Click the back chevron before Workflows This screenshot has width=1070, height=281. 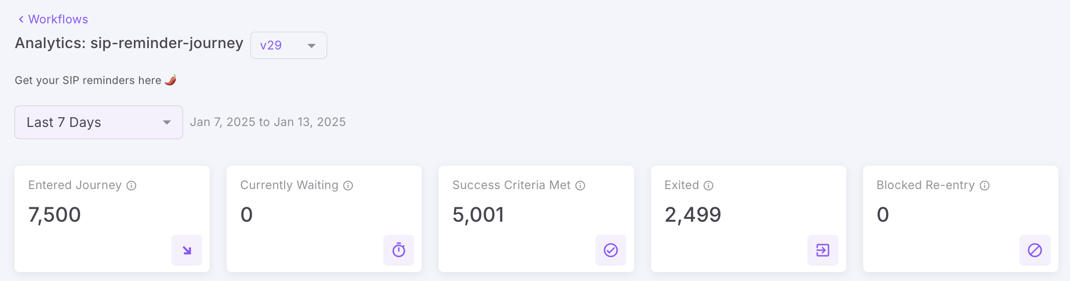21,19
